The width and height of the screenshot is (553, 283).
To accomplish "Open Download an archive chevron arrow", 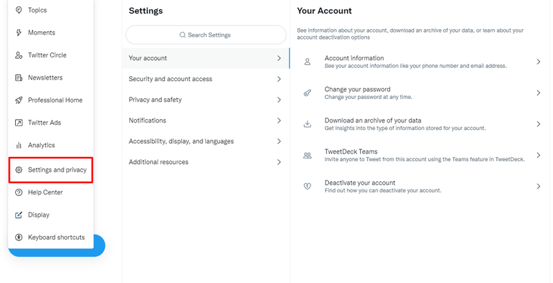I will point(538,124).
